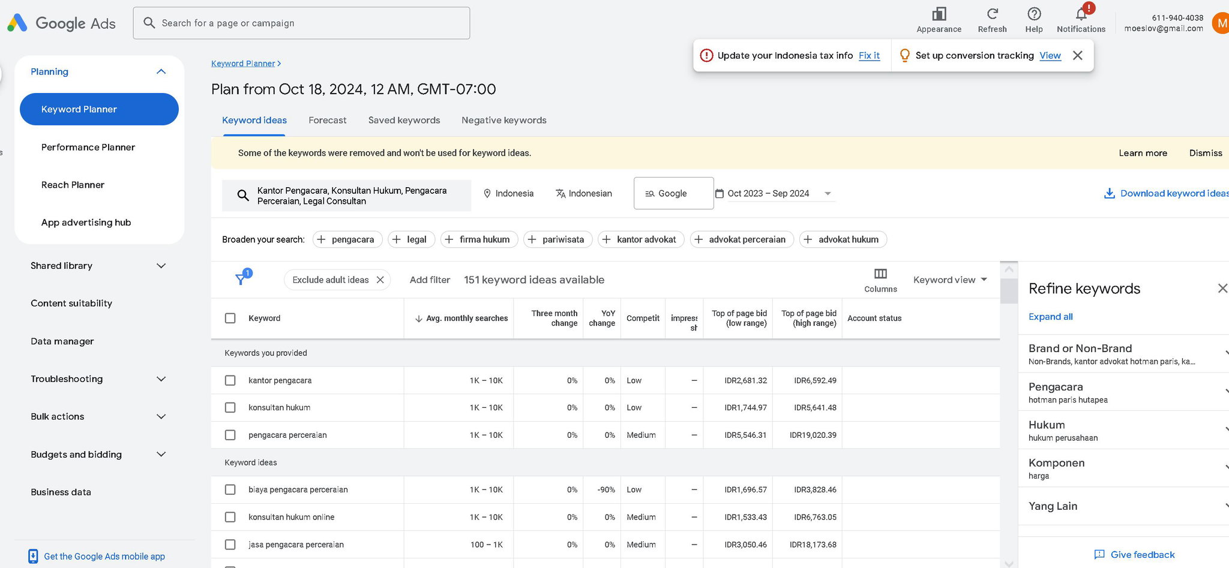Image resolution: width=1229 pixels, height=568 pixels.
Task: Switch to the Forecast tab
Action: (x=328, y=120)
